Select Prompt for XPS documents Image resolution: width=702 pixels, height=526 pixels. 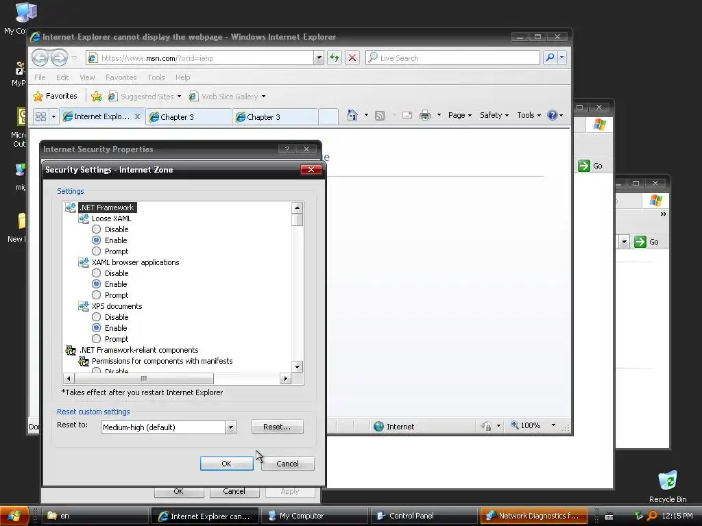96,339
